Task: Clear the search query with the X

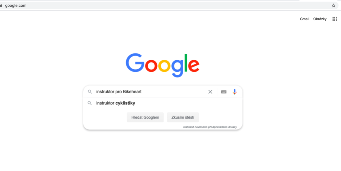Action: click(x=210, y=92)
